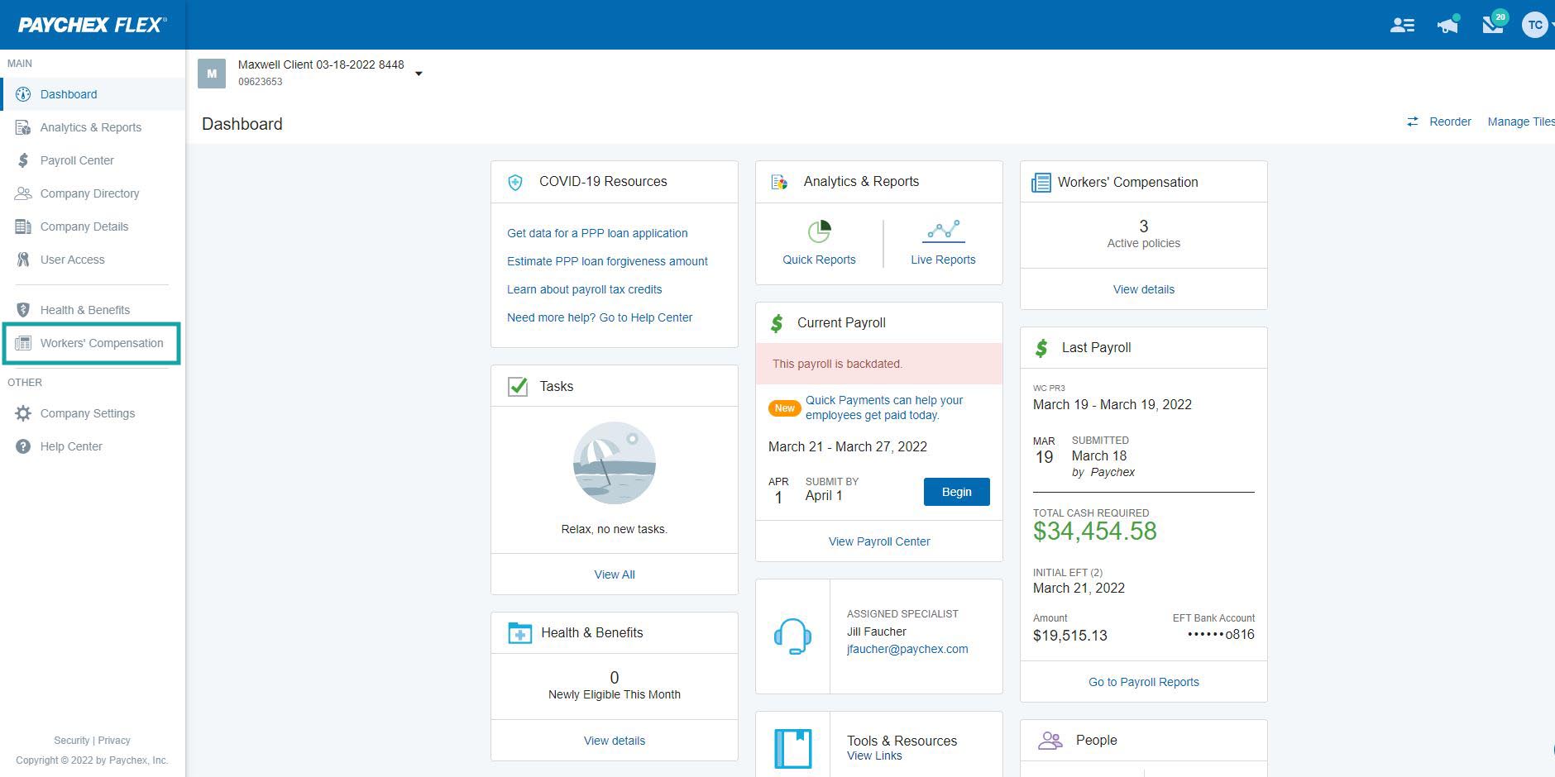Click Live Reports link text
Screen dimensions: 1555x777
(x=943, y=260)
